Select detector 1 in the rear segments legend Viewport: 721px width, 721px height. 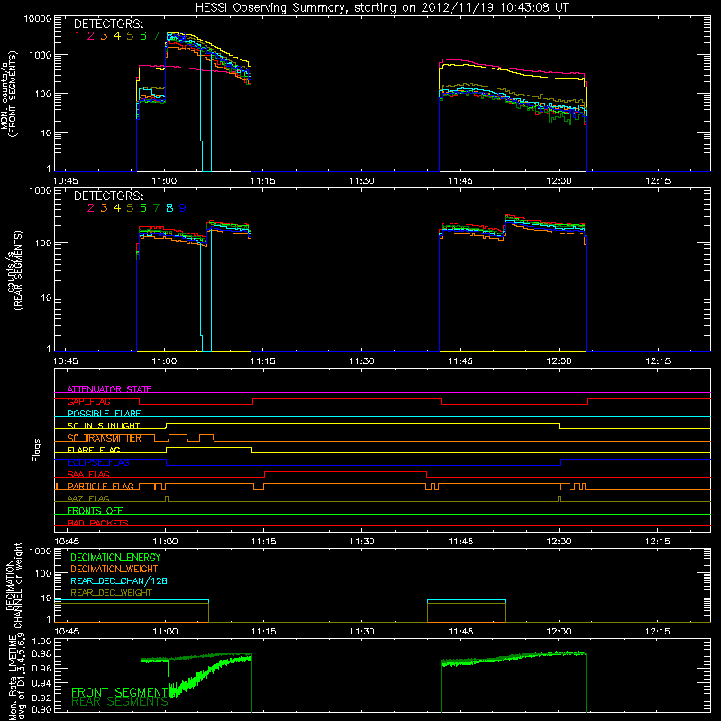78,208
